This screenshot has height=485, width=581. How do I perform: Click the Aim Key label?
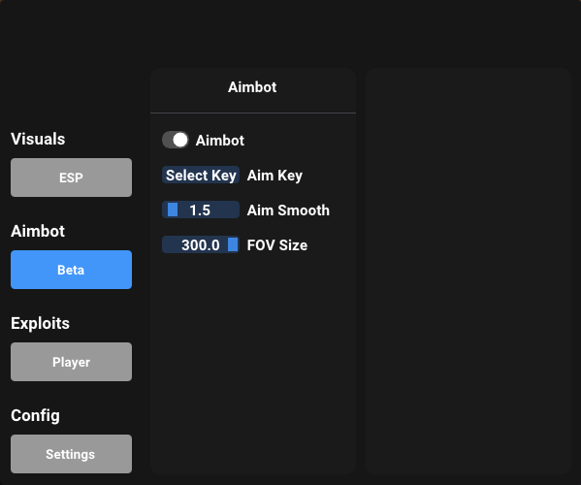tap(274, 176)
